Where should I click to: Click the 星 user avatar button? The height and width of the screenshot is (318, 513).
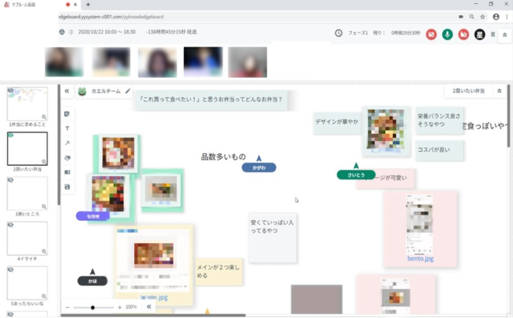pyautogui.click(x=479, y=34)
